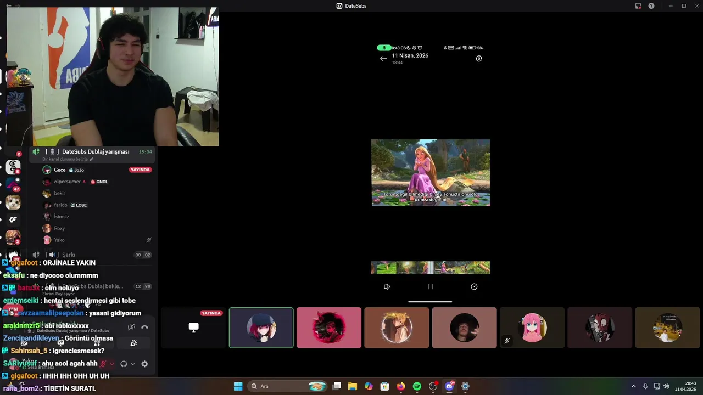
Task: Click the video frame thumbnail strip
Action: [x=431, y=268]
